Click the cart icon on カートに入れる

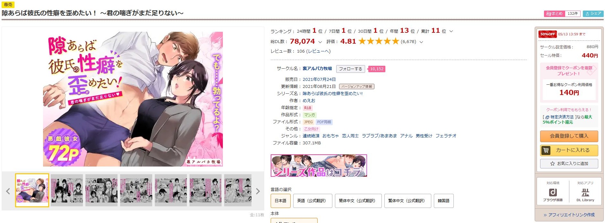point(546,150)
